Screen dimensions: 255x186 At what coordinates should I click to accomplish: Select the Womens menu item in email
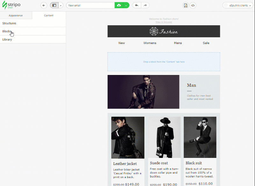(x=150, y=43)
